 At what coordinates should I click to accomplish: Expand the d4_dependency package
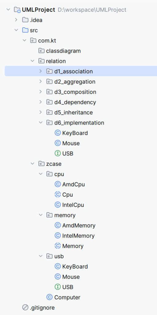click(x=41, y=102)
